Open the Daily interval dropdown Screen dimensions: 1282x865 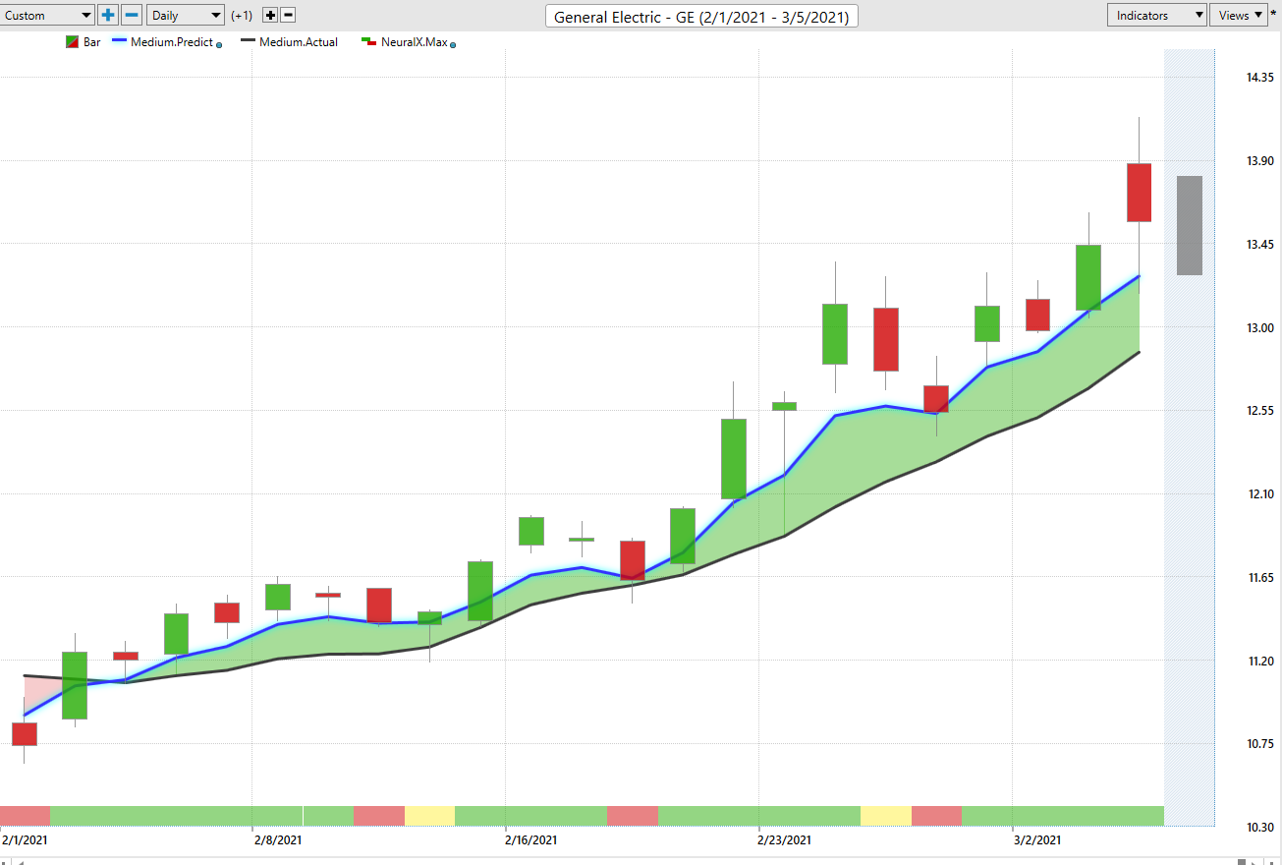pos(186,16)
